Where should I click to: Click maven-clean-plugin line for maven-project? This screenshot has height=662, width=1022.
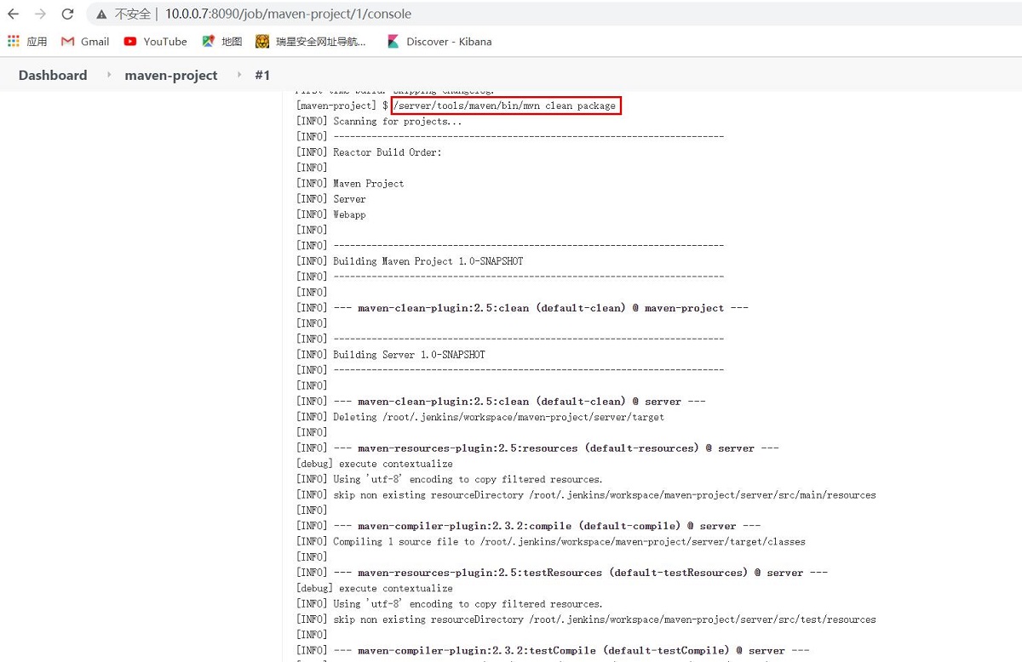(x=522, y=308)
